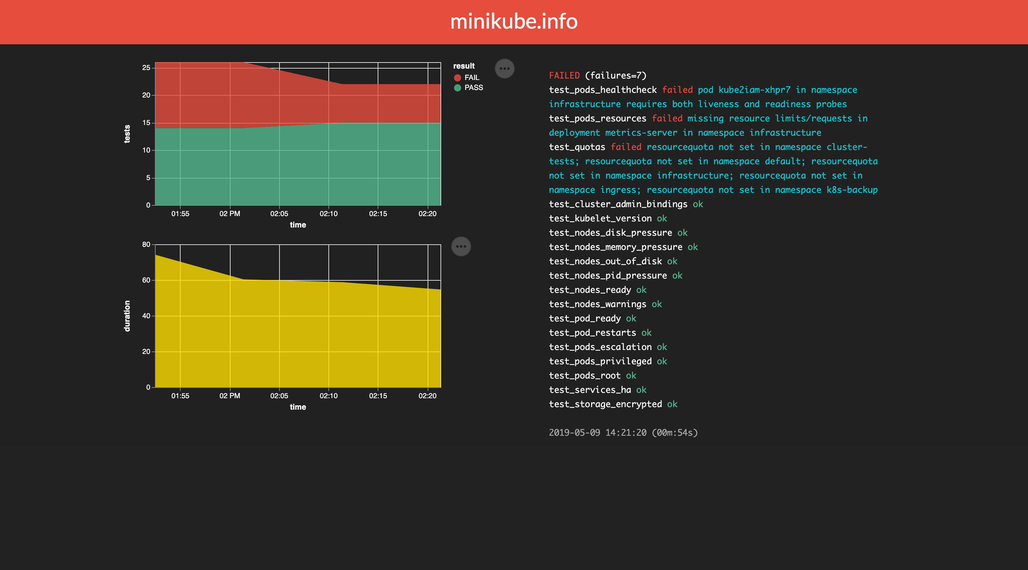Click test_pods_resources test name
This screenshot has height=570, width=1028.
598,119
